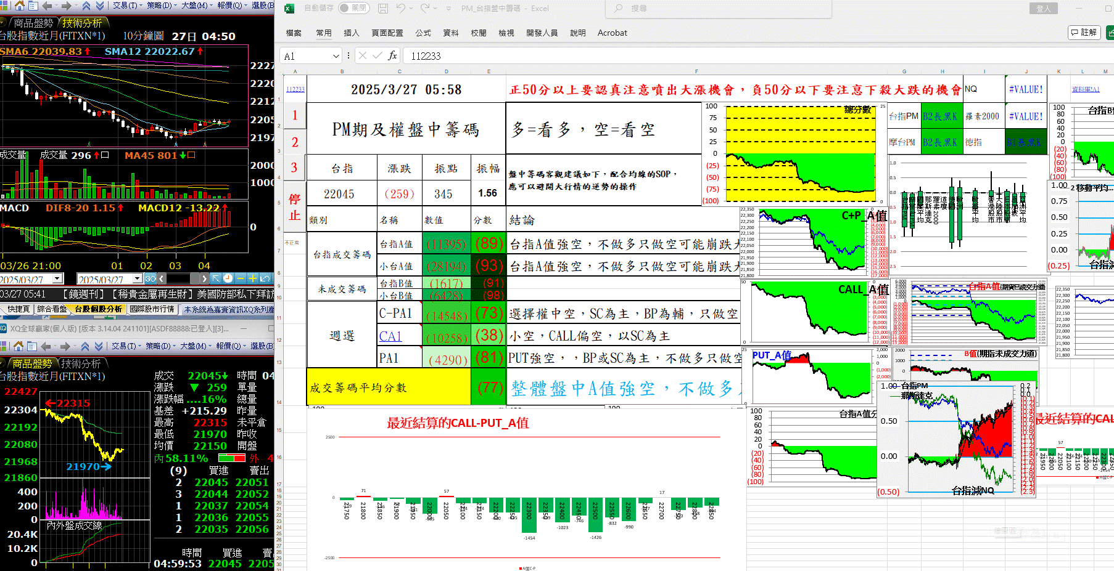1114x571 pixels.
Task: Click the 登入 sign-in button in Excel
Action: coord(1044,9)
